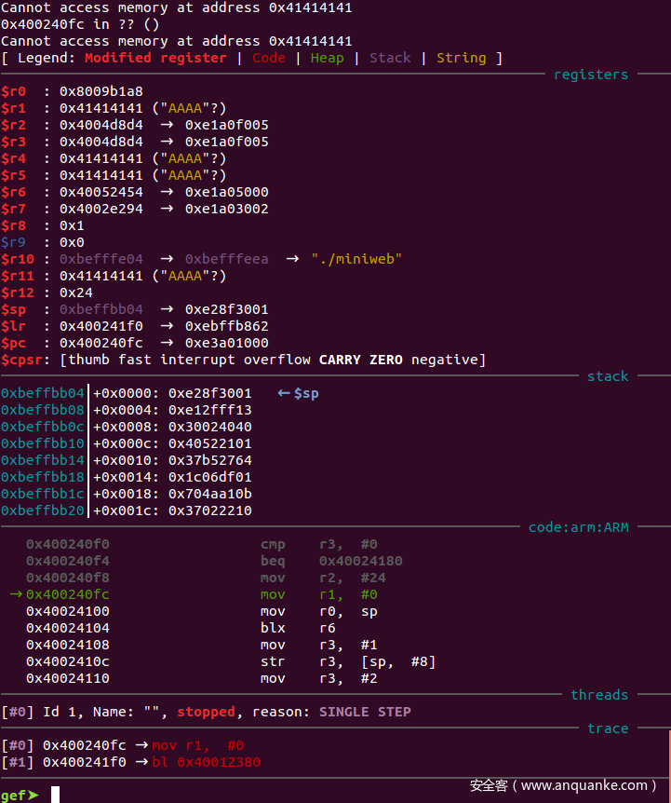This screenshot has height=803, width=671.
Task: Click stack address 0xbeffbb10
Action: pos(43,443)
